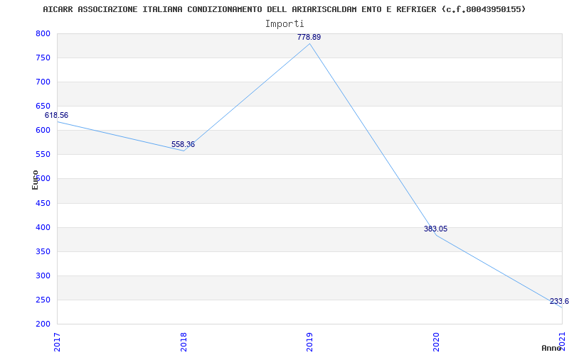Click the 750 y-axis tick label
This screenshot has width=569, height=355.
pos(43,58)
